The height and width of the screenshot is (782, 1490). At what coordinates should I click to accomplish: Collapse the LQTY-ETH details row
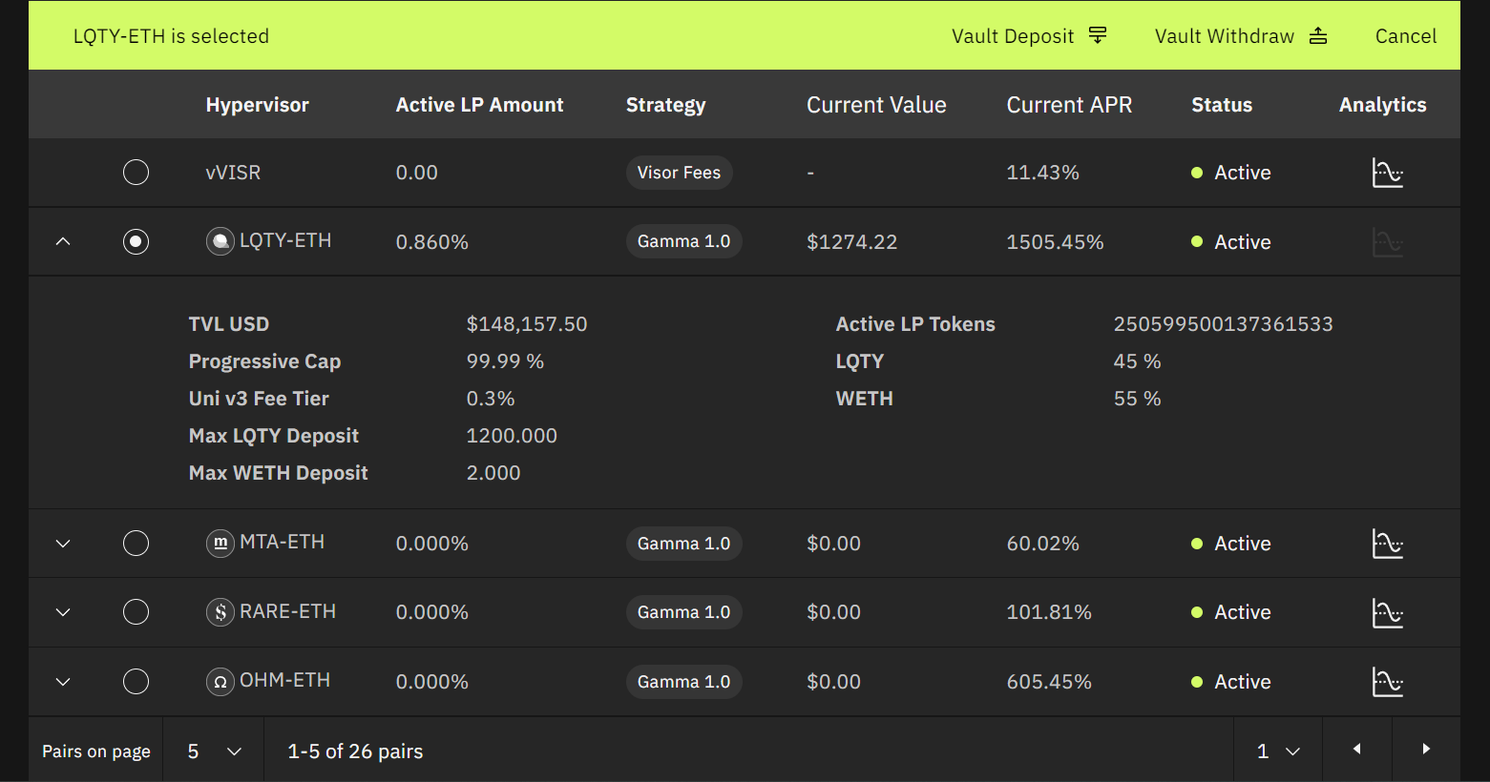click(63, 242)
